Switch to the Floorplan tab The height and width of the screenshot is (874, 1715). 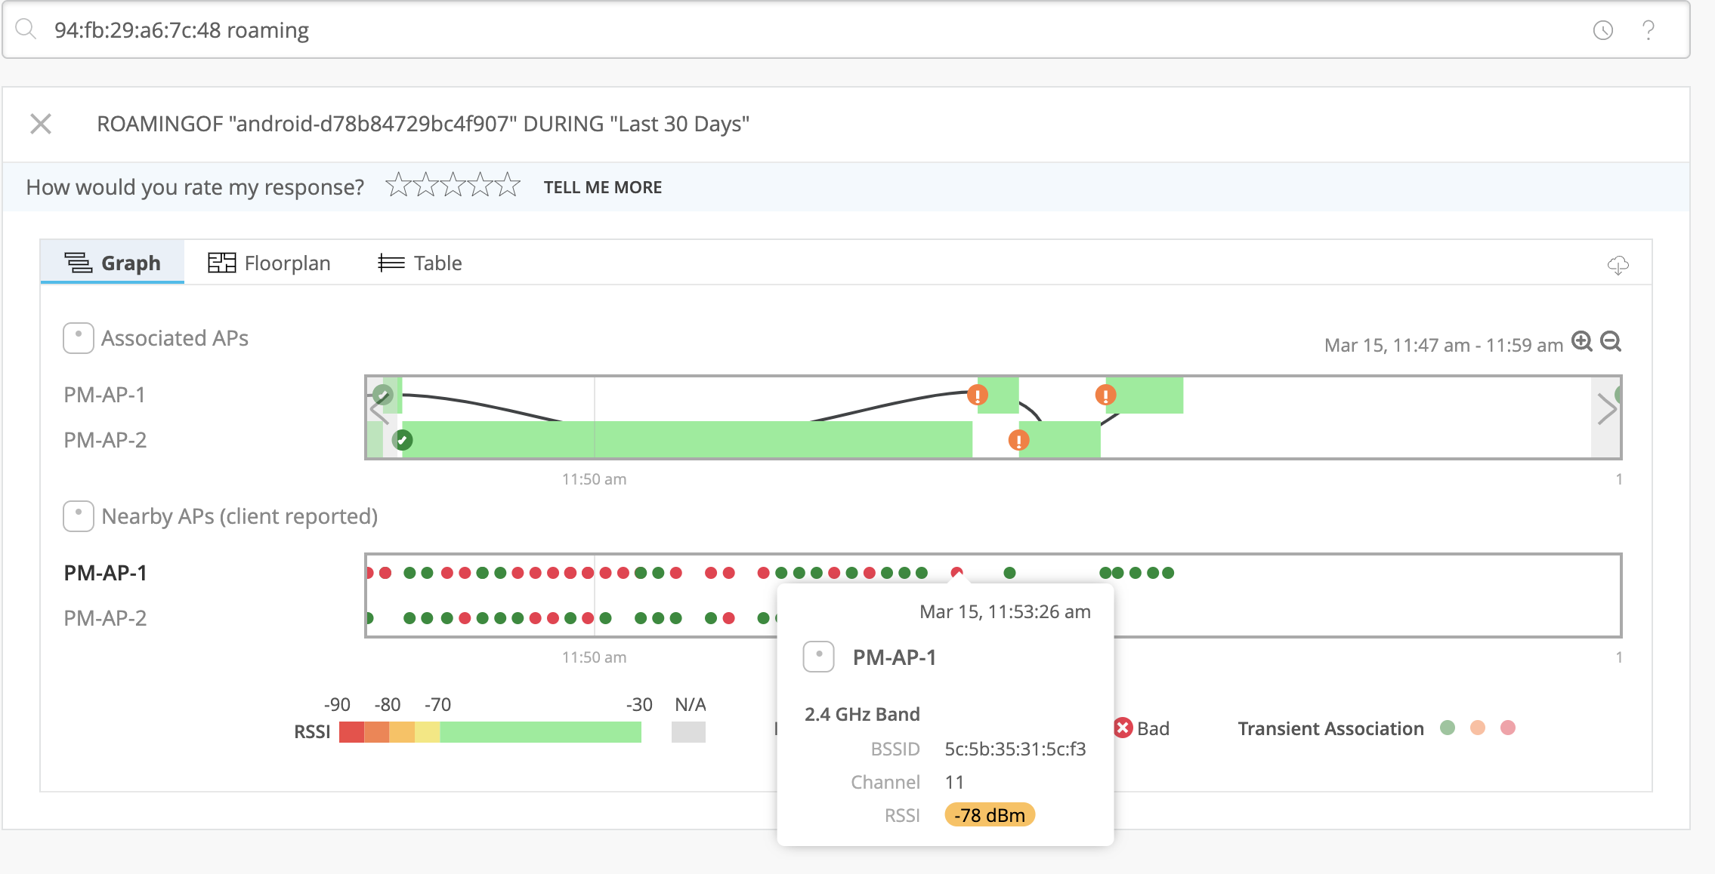pos(269,263)
